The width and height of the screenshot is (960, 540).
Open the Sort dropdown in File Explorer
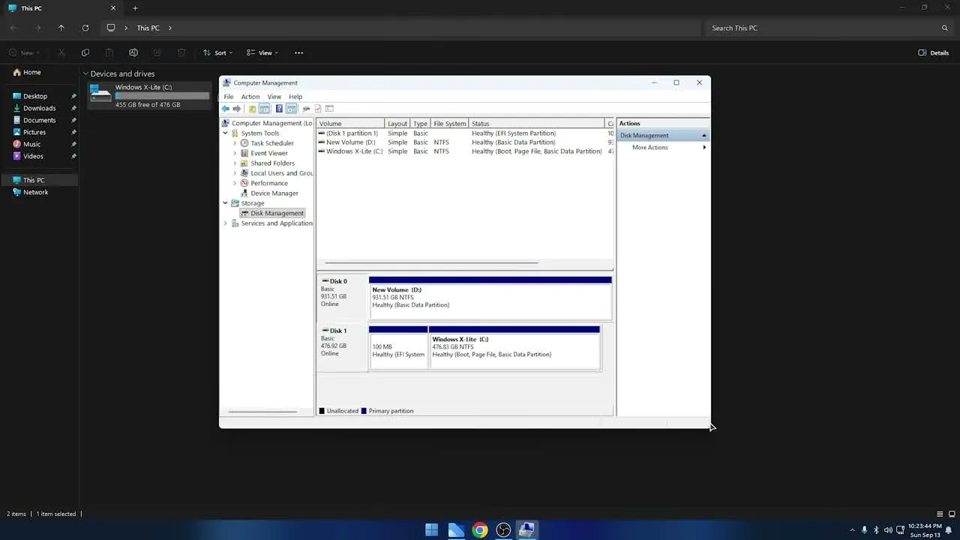(x=218, y=53)
